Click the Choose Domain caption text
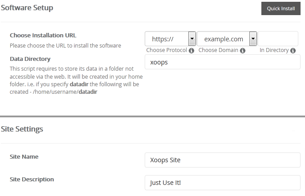This screenshot has width=305, height=196. click(218, 51)
